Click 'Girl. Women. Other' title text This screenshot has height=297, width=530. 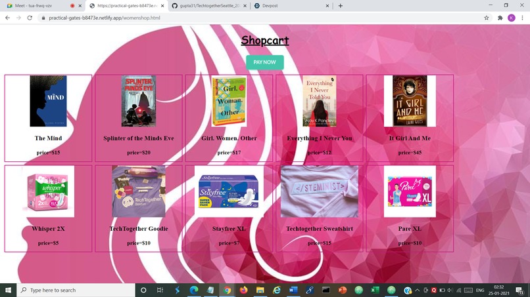[229, 138]
